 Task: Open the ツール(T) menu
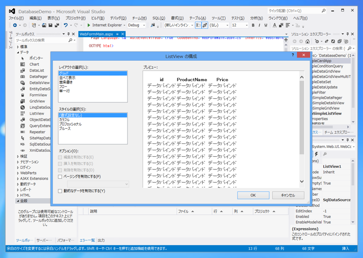pos(219,18)
